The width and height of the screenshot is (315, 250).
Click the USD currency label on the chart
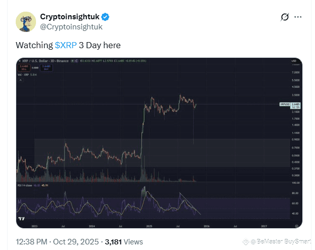tap(294, 61)
